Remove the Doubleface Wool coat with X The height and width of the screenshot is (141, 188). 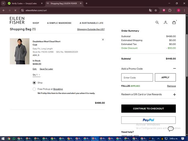103,40
